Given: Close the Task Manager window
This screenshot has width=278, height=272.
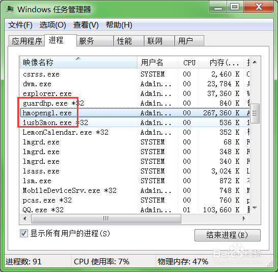Looking at the screenshot, I should (x=259, y=7).
